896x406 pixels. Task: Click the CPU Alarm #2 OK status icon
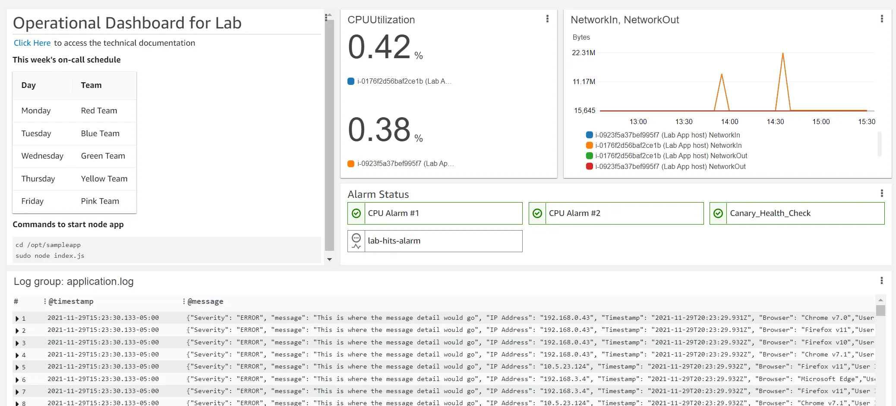(537, 213)
